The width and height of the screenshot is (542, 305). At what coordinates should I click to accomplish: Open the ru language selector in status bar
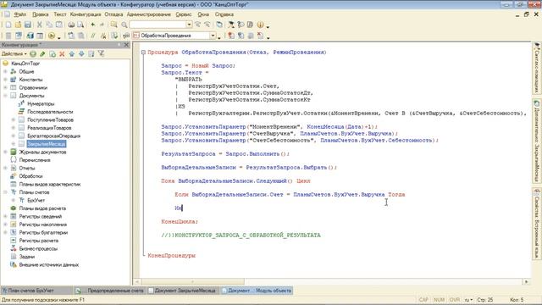click(x=468, y=300)
